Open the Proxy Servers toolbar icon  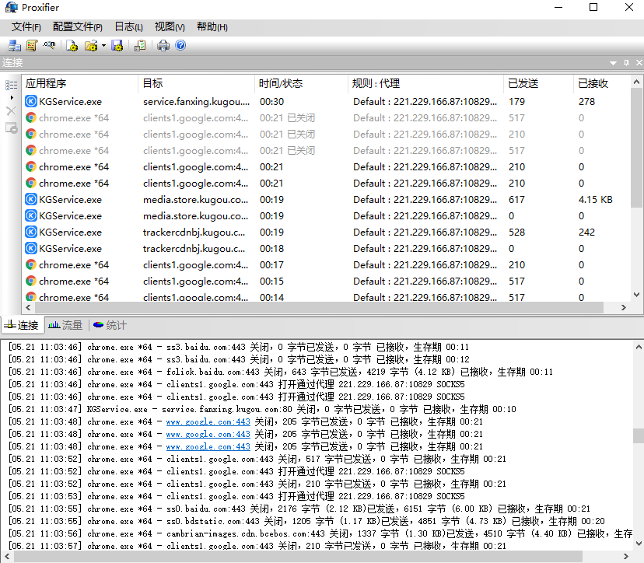click(14, 46)
